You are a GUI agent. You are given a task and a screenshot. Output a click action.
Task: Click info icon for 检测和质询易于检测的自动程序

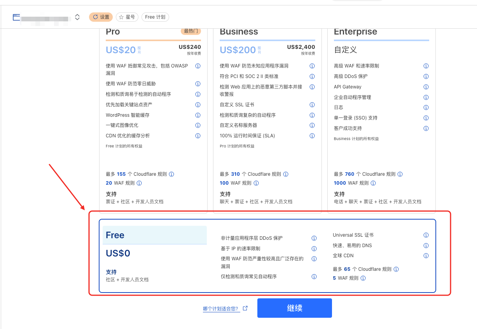198,94
